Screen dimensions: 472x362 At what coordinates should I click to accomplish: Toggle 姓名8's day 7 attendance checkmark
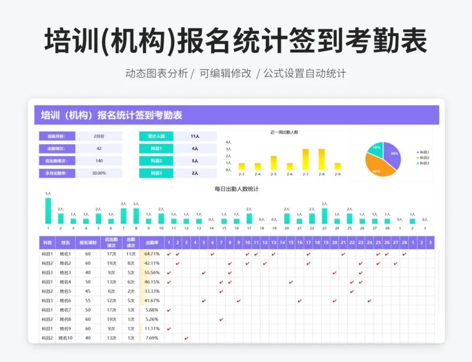[221, 319]
